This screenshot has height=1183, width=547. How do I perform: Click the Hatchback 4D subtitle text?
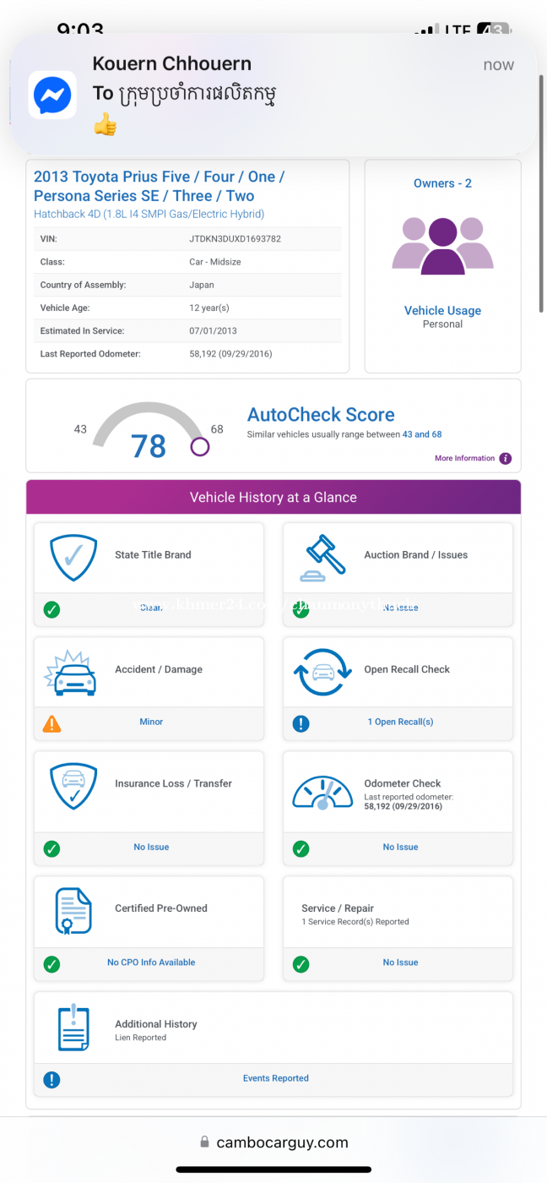point(149,215)
